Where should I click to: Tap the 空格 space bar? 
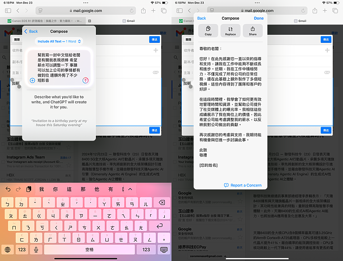(x=89, y=249)
